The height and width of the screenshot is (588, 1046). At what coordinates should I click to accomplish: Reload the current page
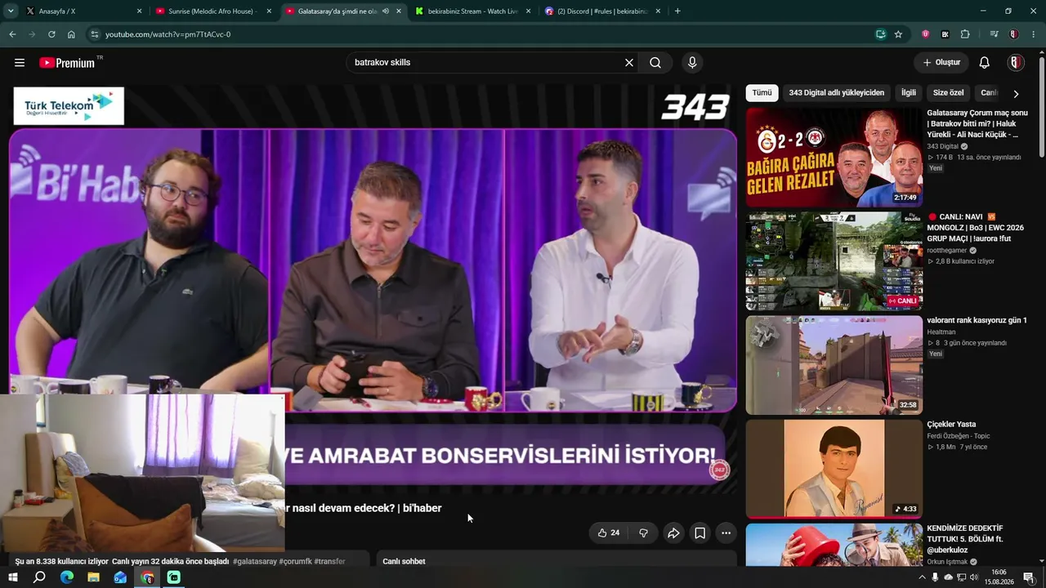[x=51, y=34]
